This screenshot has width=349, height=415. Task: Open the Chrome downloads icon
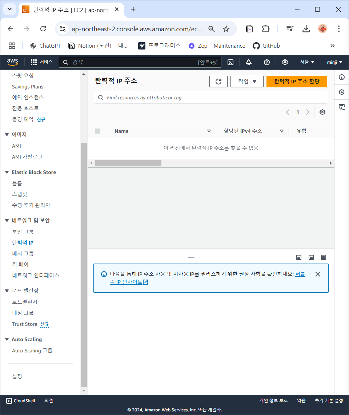click(x=306, y=29)
